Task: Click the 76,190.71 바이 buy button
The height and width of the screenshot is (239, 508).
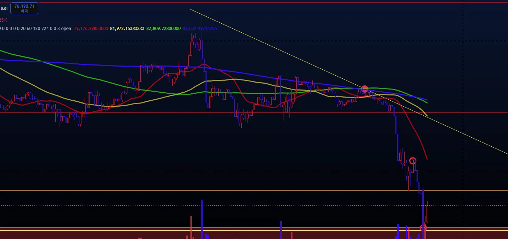Action: [x=24, y=8]
